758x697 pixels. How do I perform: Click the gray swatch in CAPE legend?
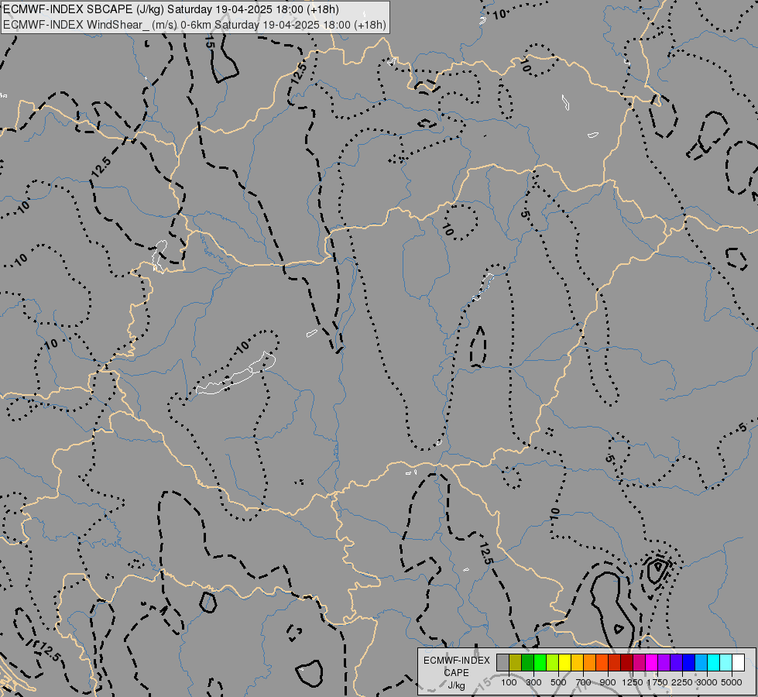pos(502,663)
